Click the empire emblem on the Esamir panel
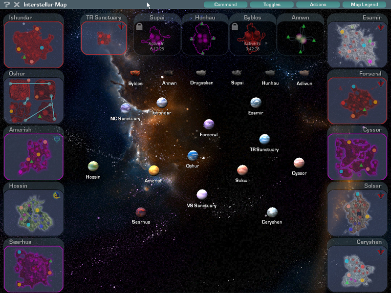 [381, 27]
